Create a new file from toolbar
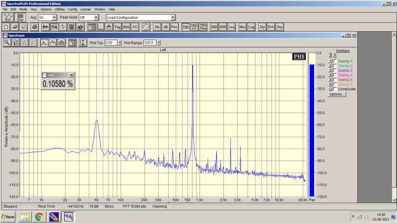Screen dimensions: 397x223 [6, 27]
